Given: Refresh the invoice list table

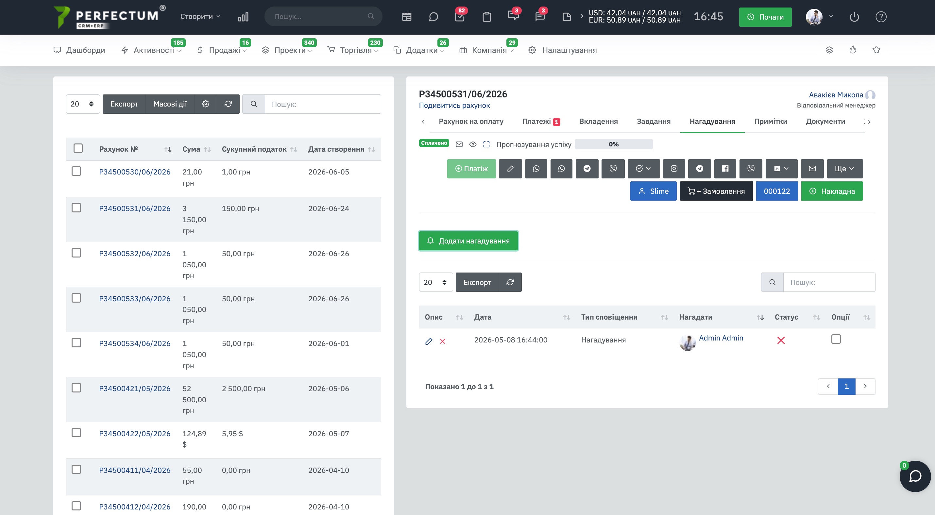Looking at the screenshot, I should pyautogui.click(x=228, y=104).
